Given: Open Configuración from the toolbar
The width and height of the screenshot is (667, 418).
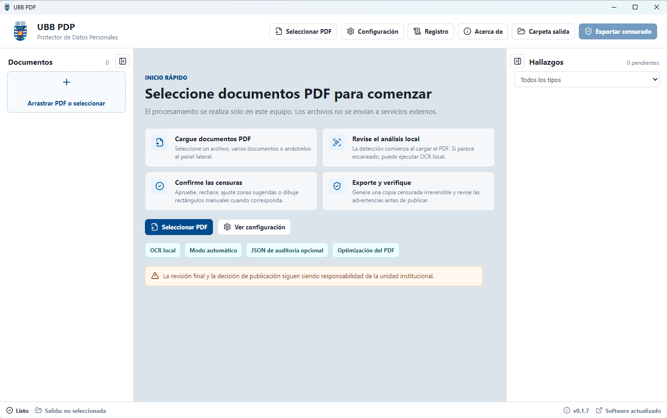Looking at the screenshot, I should (372, 31).
